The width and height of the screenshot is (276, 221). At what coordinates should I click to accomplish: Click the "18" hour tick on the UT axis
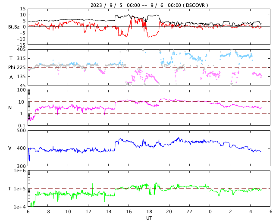click(149, 212)
